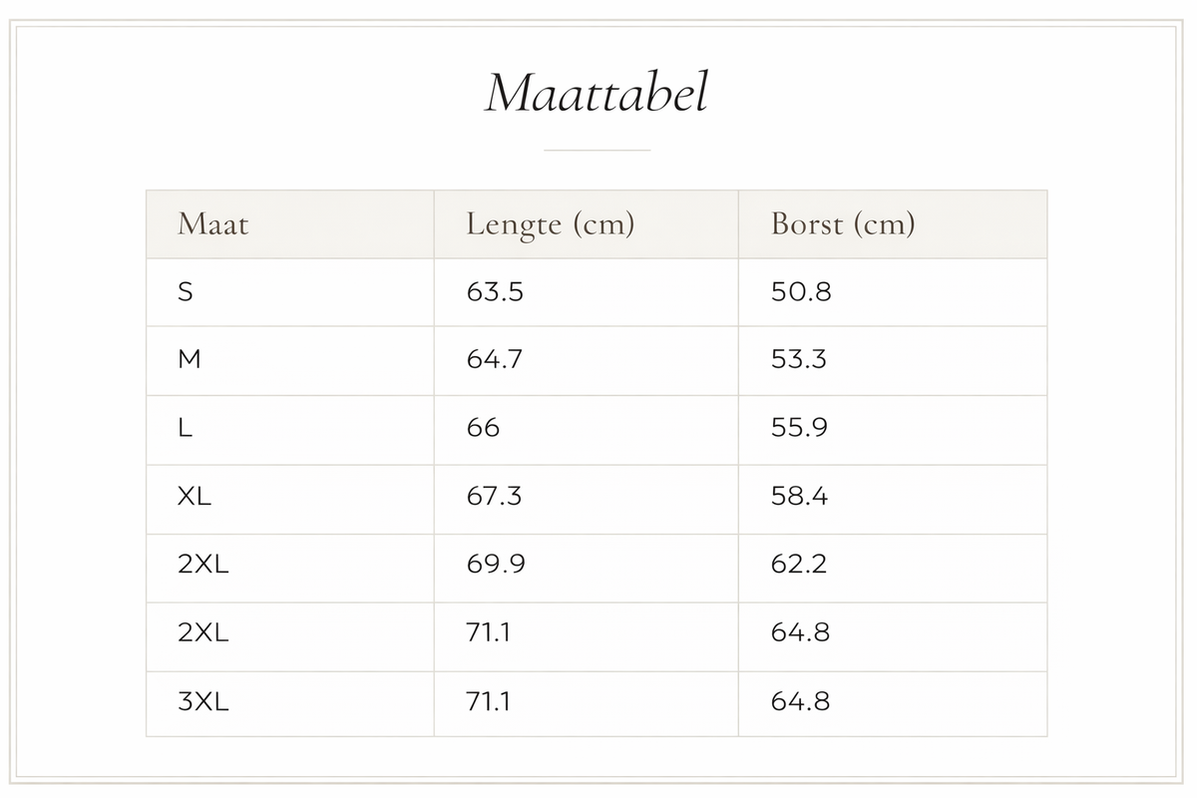Click the 2XL label beside 69.9
The image size is (1197, 798).
203,565
